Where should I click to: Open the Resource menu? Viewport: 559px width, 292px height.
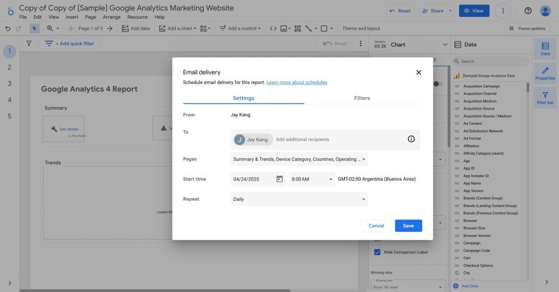137,17
